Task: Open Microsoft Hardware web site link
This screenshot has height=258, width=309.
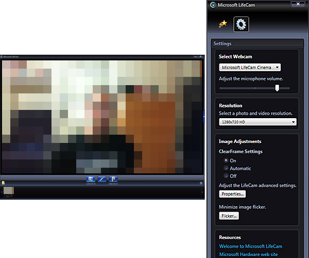Action: 248,254
